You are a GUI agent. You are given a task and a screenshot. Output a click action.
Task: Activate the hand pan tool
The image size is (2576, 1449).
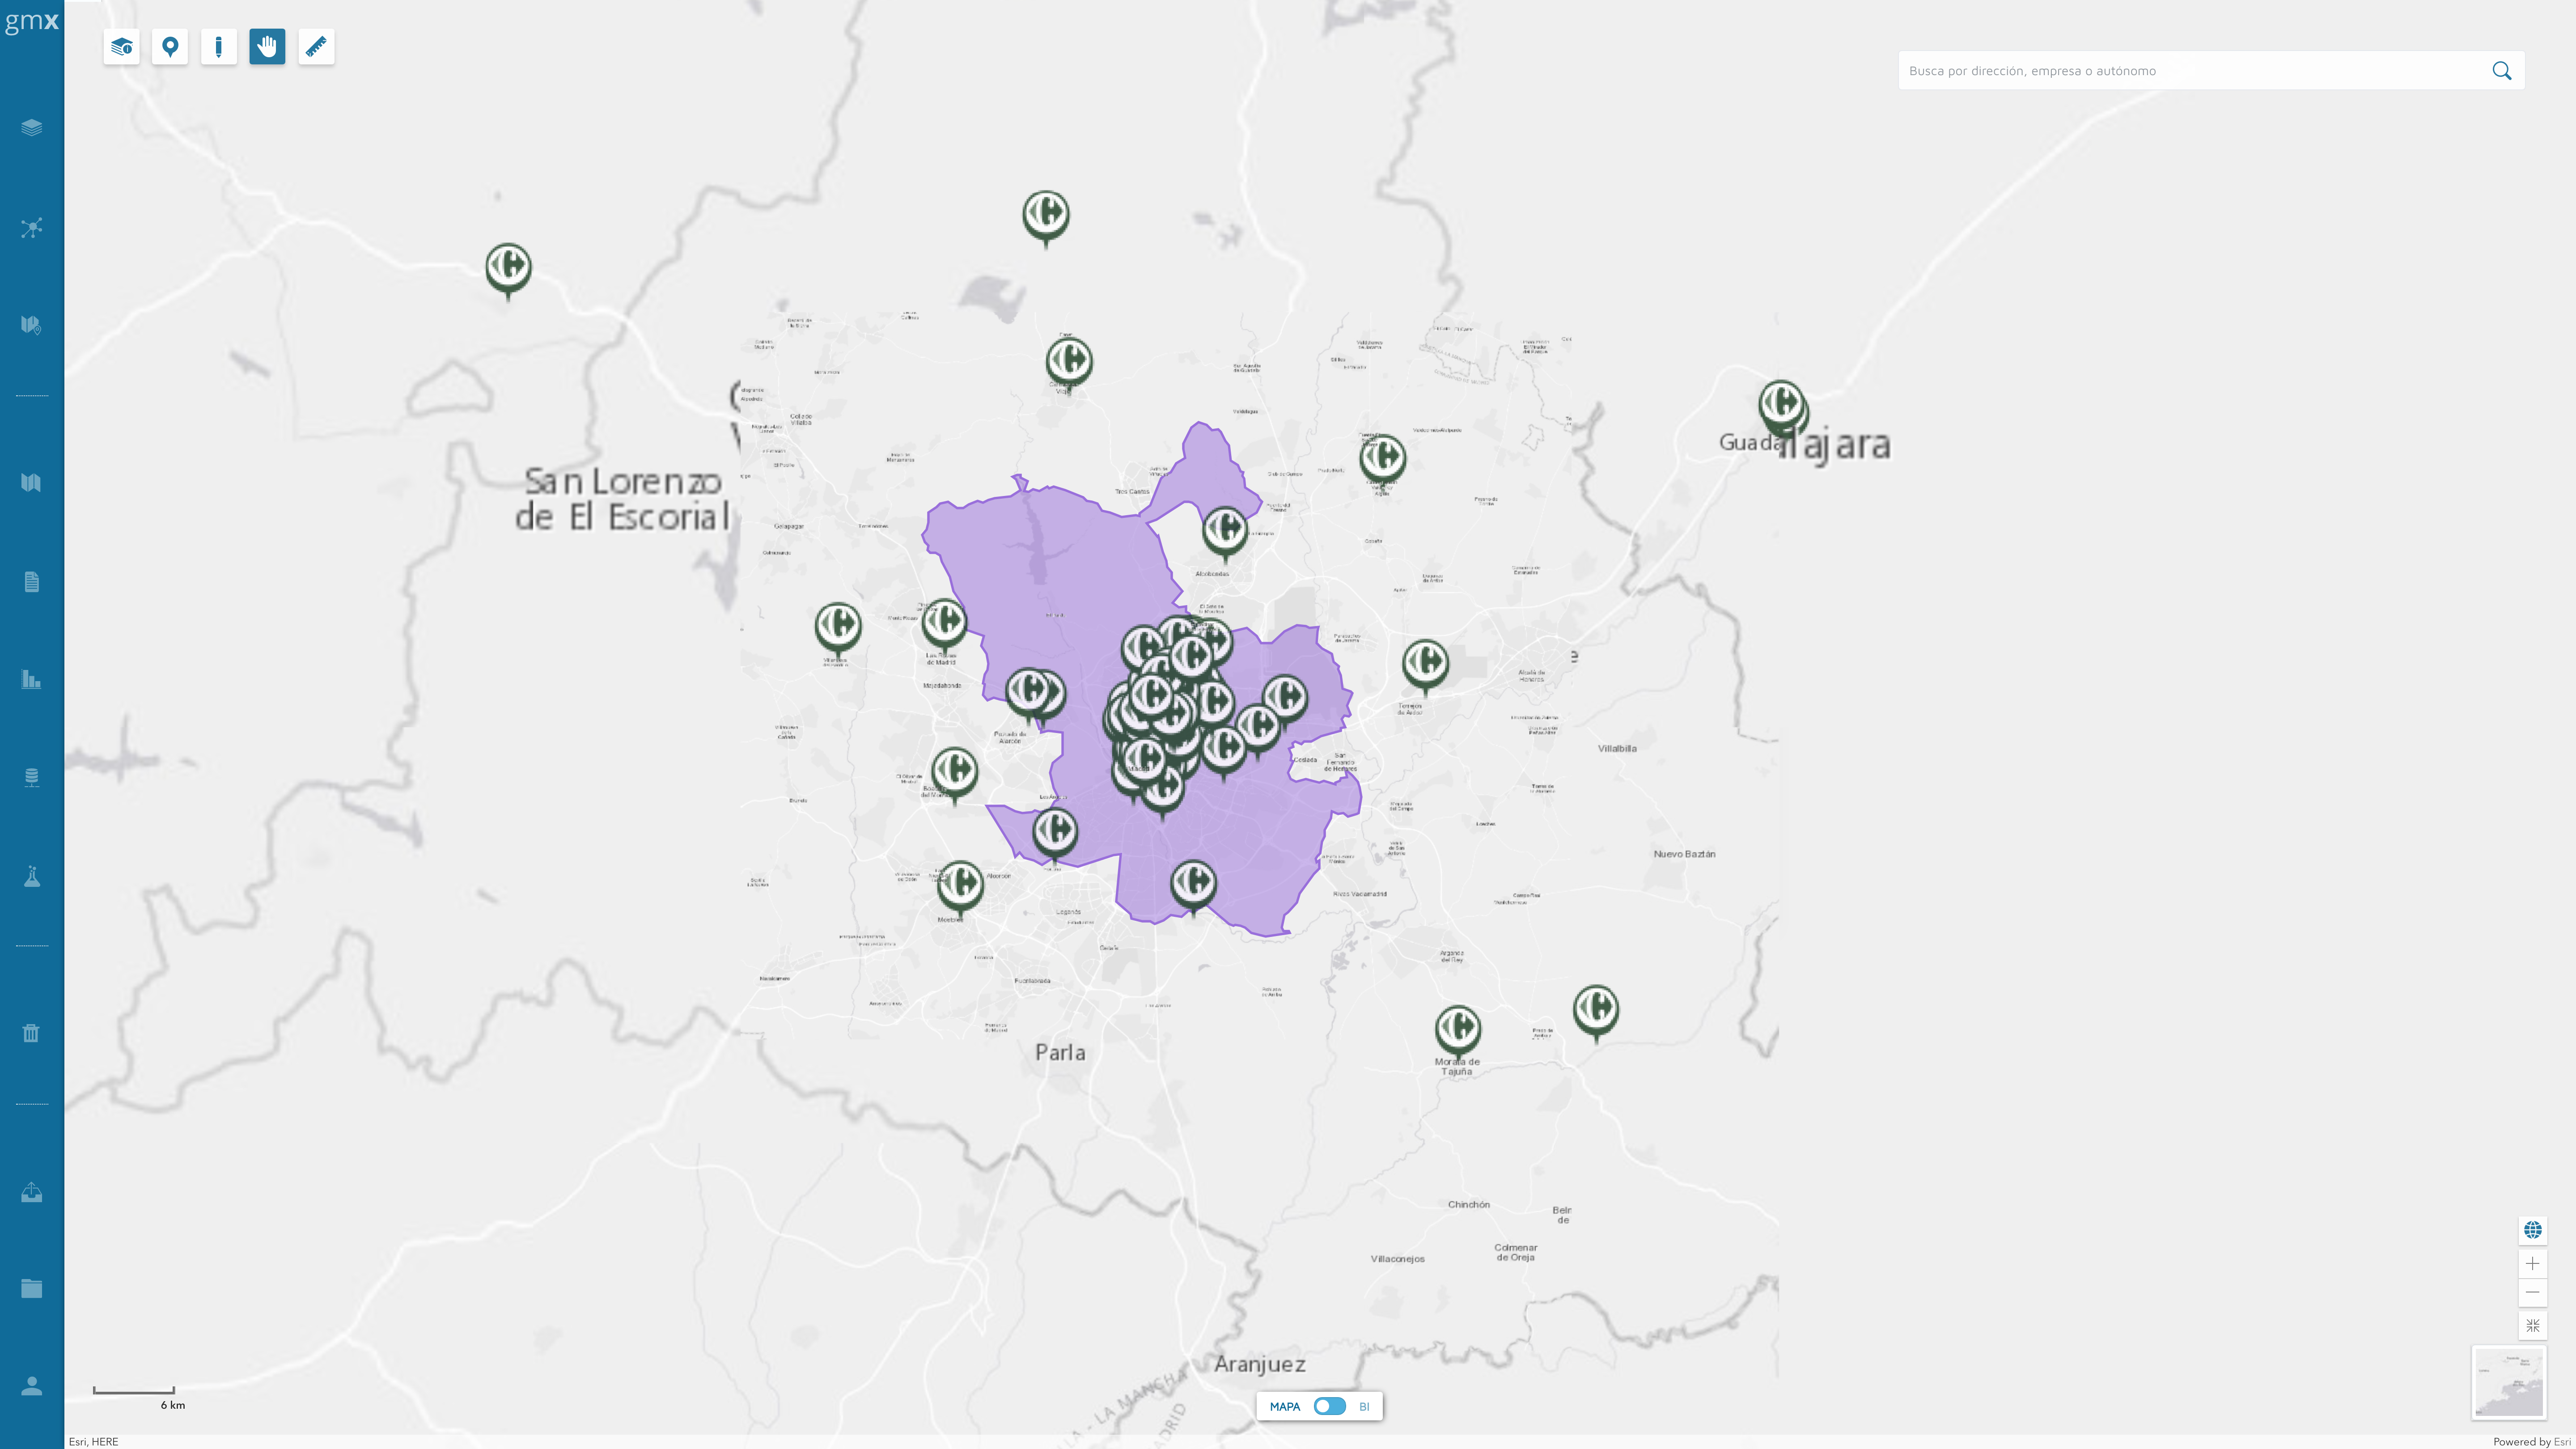267,47
